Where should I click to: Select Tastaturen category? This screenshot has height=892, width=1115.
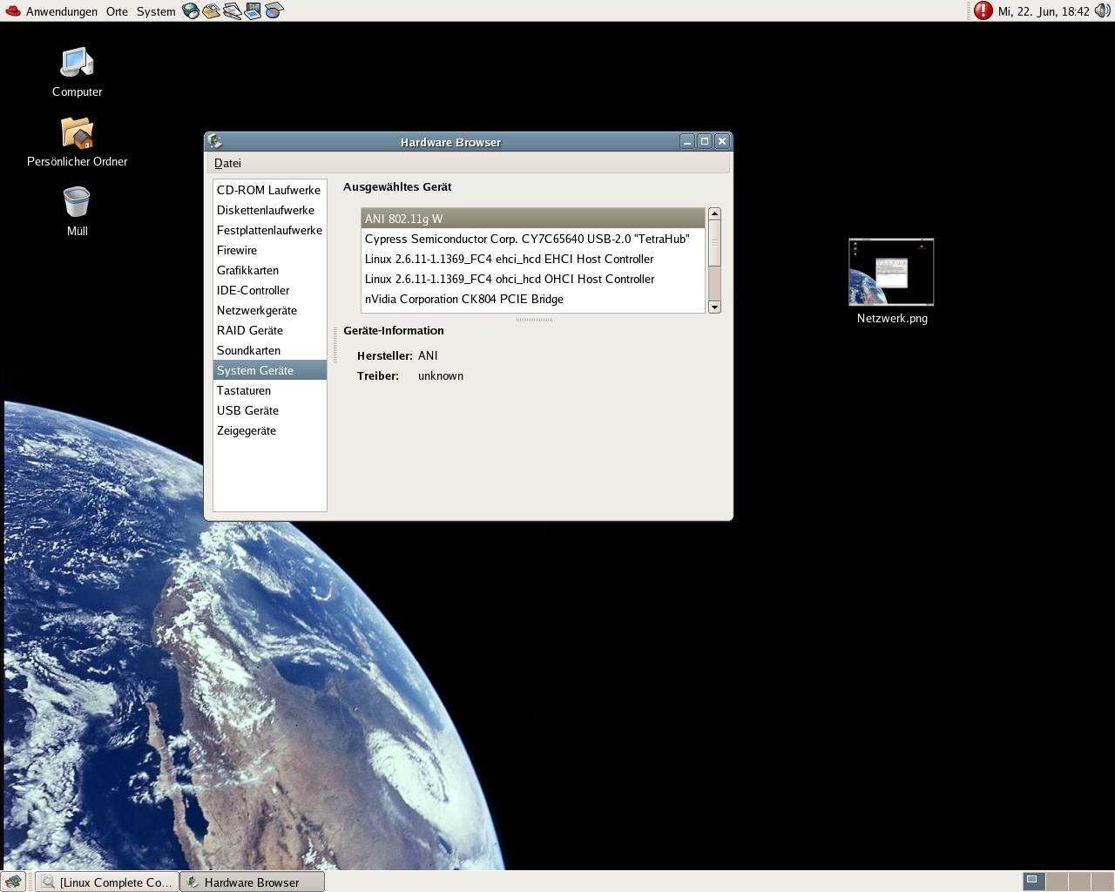(270, 390)
